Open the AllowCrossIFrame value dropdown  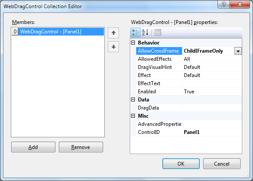pyautogui.click(x=238, y=51)
